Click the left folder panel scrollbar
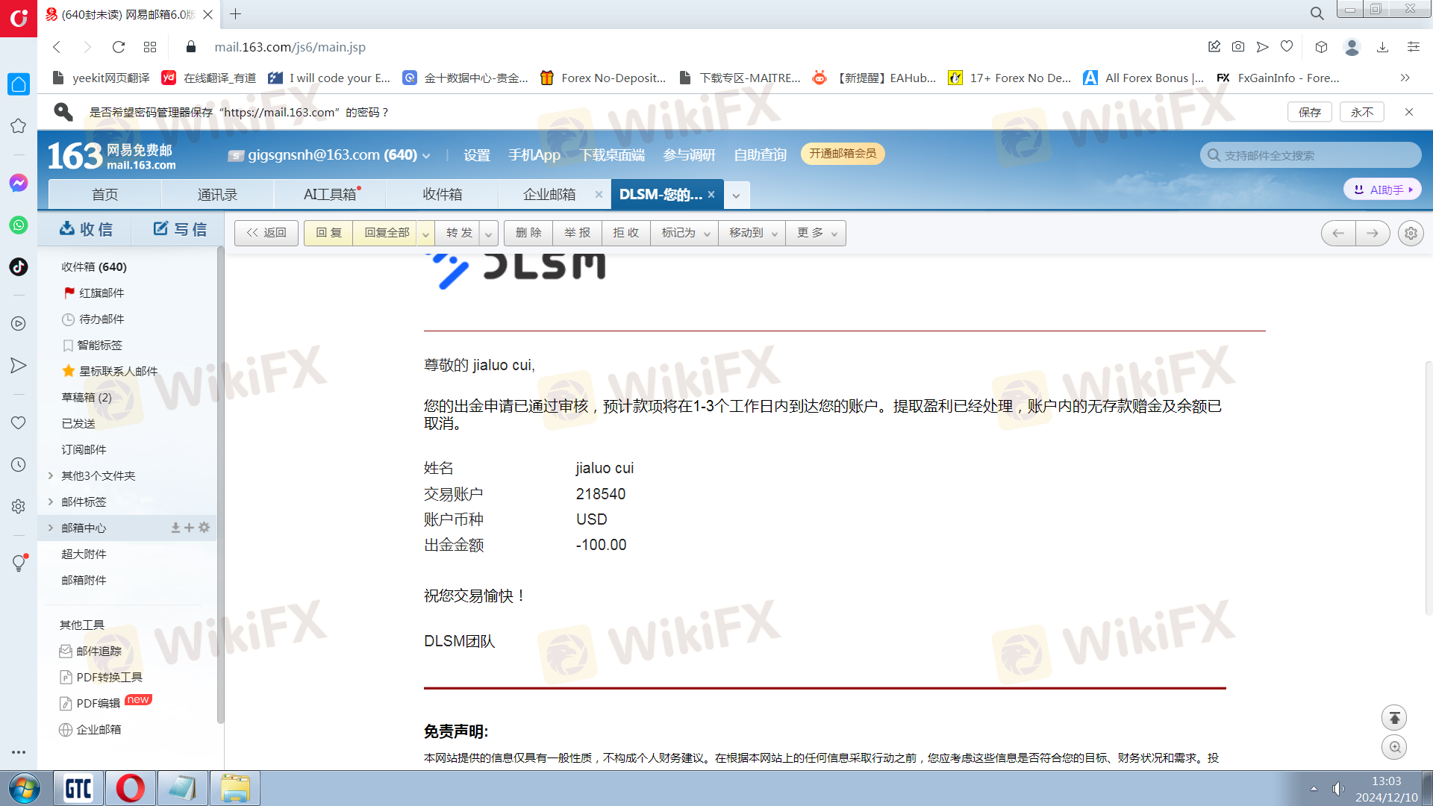The width and height of the screenshot is (1433, 806). point(220,485)
